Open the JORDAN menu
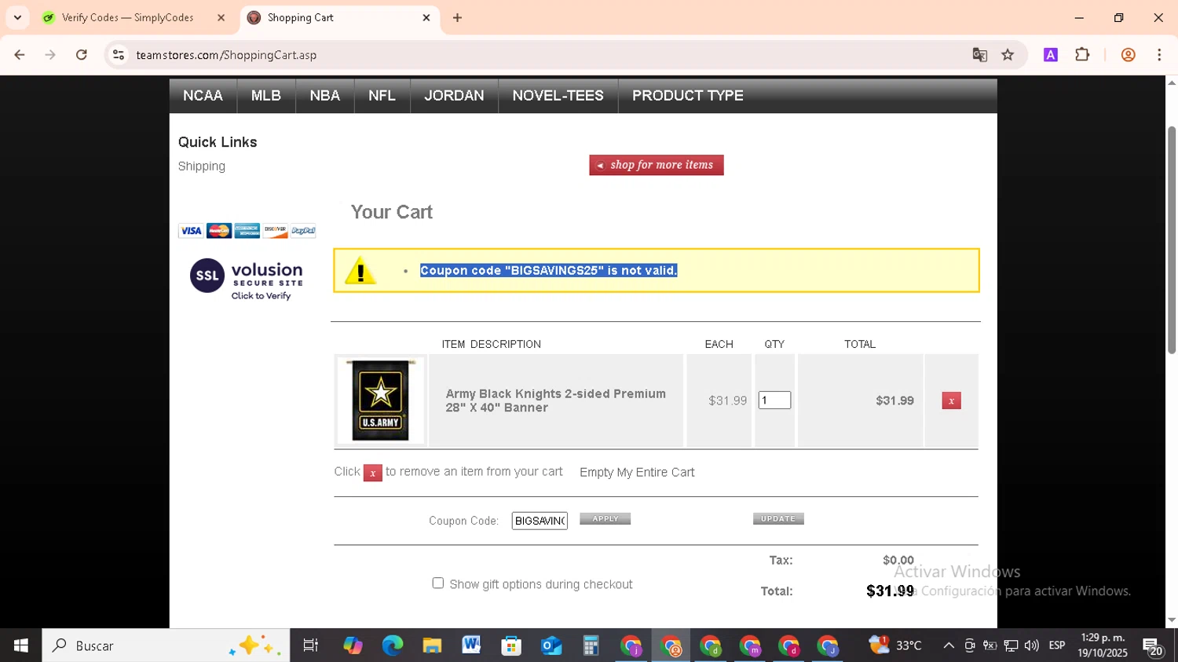Viewport: 1178px width, 662px height. [454, 96]
